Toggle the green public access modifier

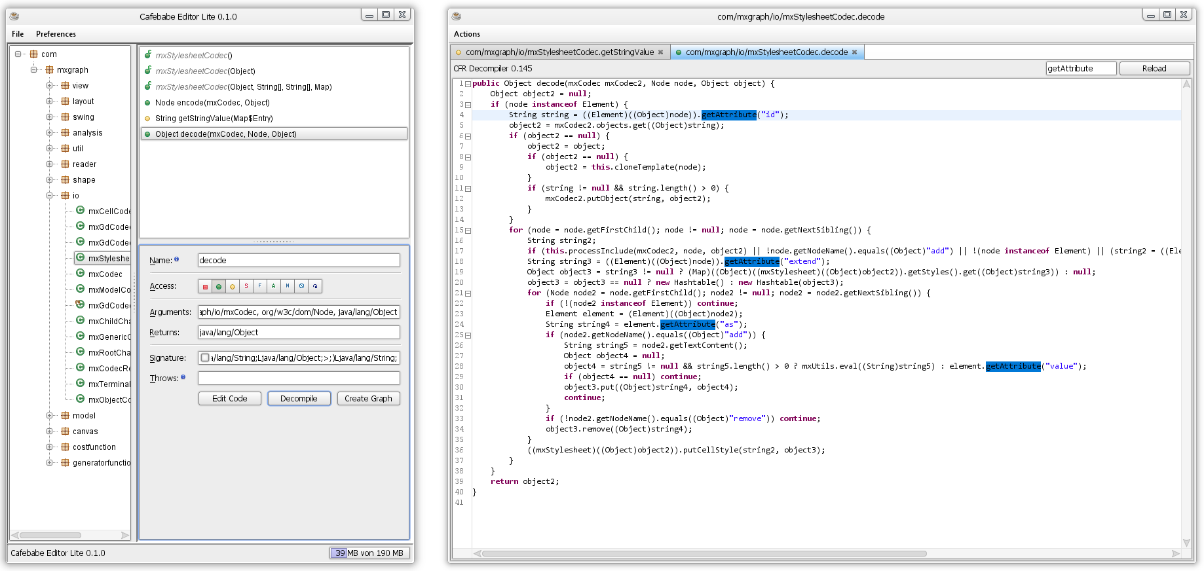pos(219,286)
